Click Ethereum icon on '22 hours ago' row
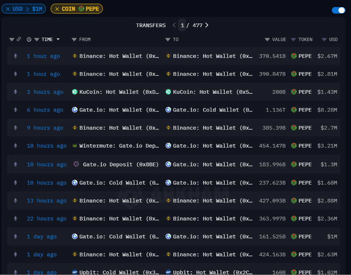This screenshot has height=275, width=351. (16, 219)
